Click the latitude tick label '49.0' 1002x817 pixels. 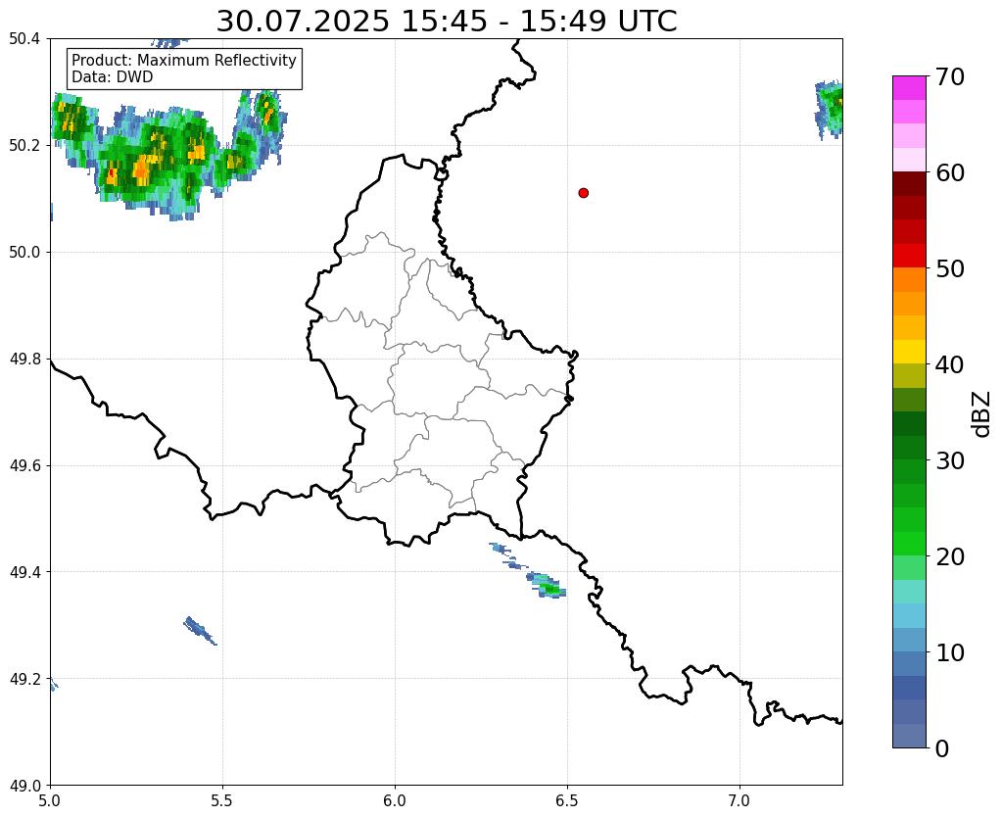coord(24,786)
